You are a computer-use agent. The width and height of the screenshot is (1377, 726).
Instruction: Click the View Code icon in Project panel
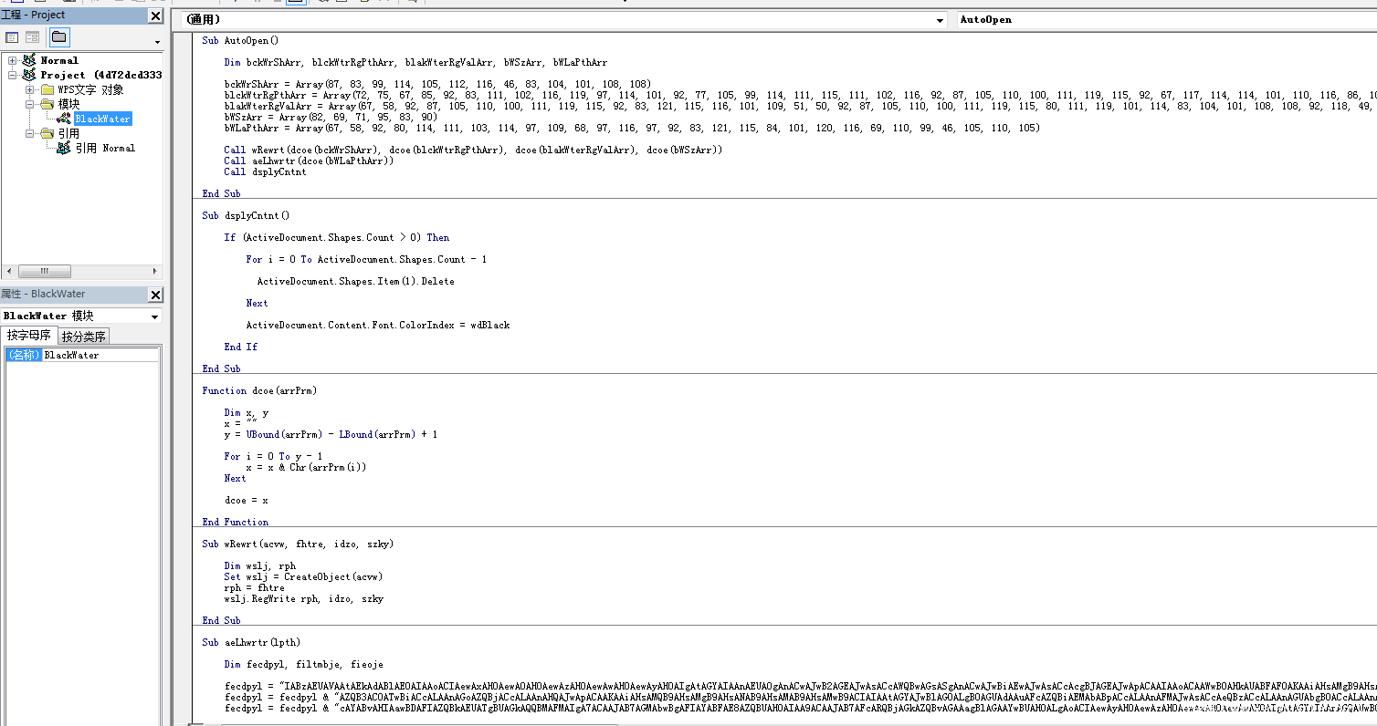click(12, 37)
